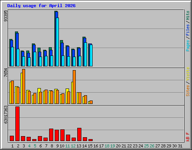Click day 2 on the x-axis
Screen dimensions: 192x150
[x=18, y=146]
